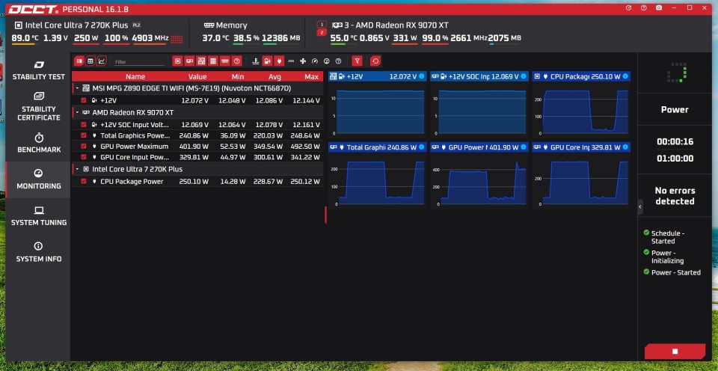This screenshot has width=718, height=371.
Task: Click the CPU Package graph color dot
Action: coord(625,76)
